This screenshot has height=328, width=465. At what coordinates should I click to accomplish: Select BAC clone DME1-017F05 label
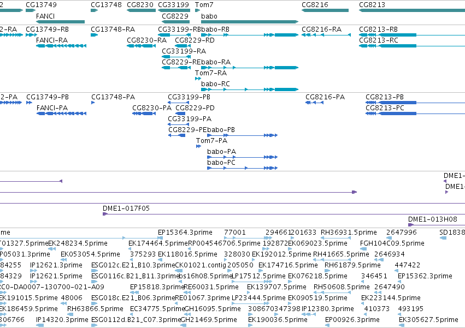tap(126, 208)
